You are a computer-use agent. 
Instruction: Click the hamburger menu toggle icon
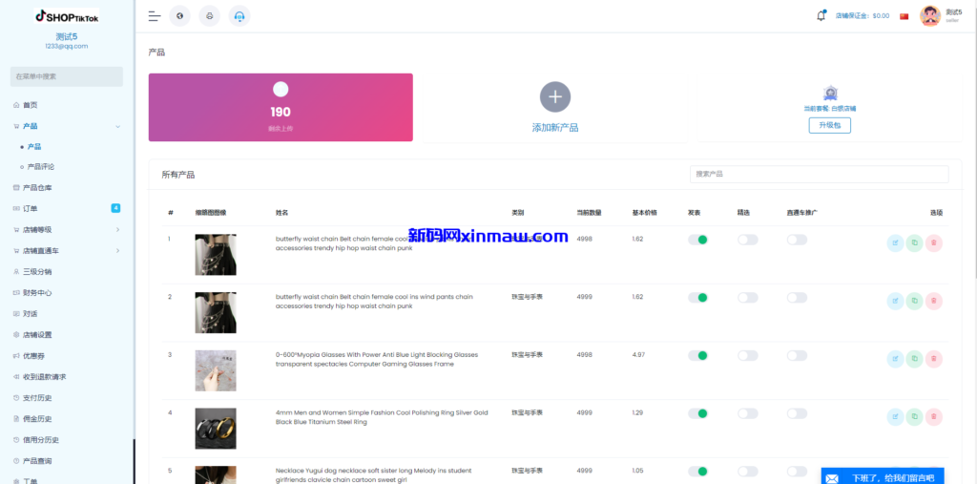pos(155,16)
